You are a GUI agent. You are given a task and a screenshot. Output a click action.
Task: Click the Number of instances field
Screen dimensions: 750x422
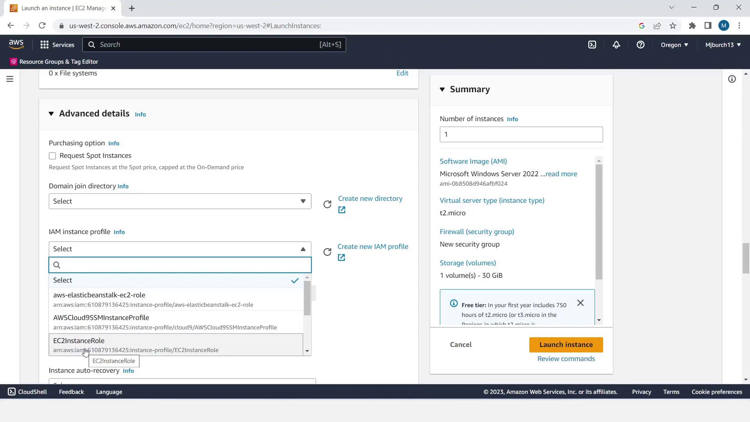[x=521, y=134]
